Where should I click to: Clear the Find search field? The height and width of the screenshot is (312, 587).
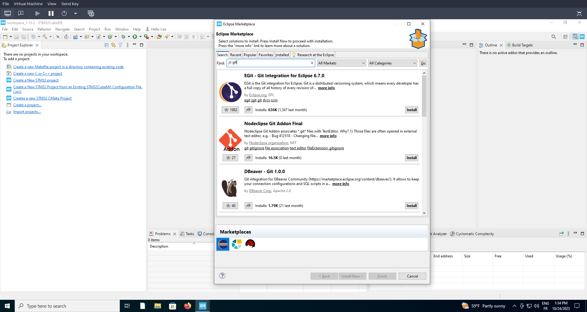pyautogui.click(x=312, y=63)
